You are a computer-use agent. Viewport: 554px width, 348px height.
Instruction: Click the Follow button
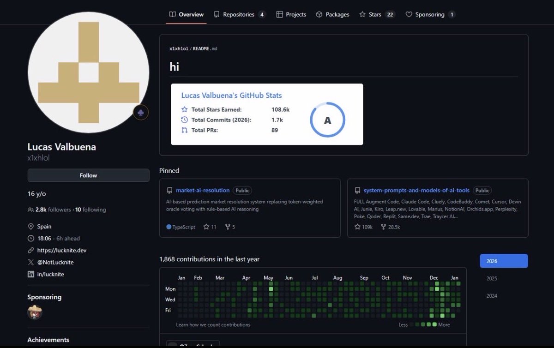[x=88, y=175]
